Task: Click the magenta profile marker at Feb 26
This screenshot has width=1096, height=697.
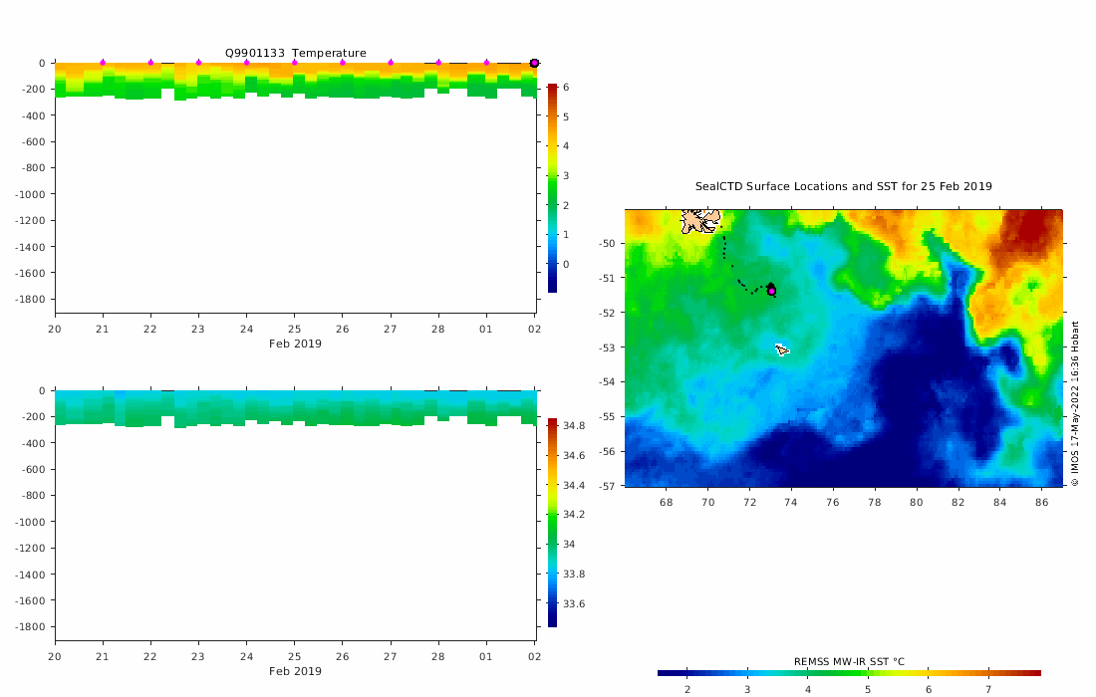Action: click(x=343, y=63)
